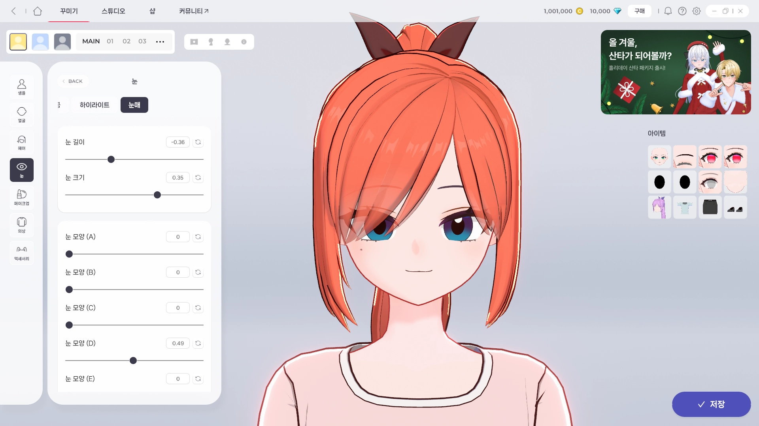
Task: Select the dark gray background avatar preset
Action: point(62,41)
